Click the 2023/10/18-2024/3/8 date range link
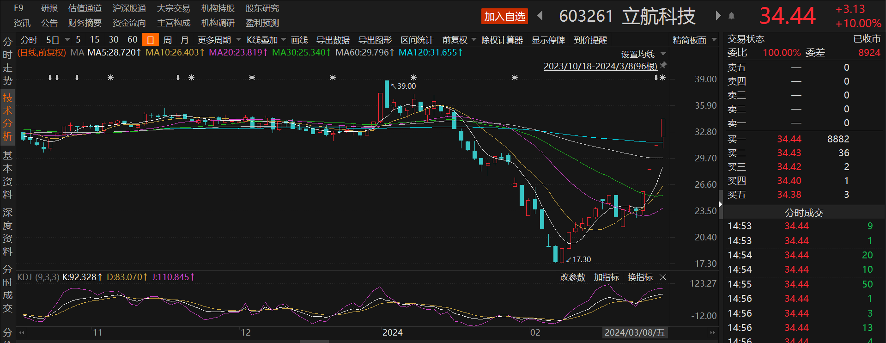 click(x=600, y=66)
